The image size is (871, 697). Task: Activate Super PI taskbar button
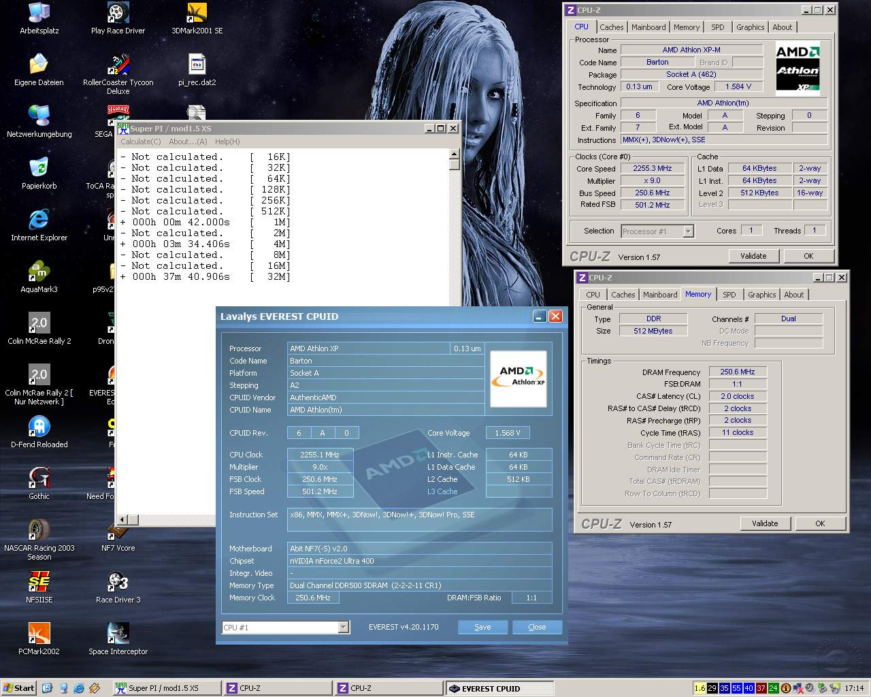pyautogui.click(x=167, y=688)
